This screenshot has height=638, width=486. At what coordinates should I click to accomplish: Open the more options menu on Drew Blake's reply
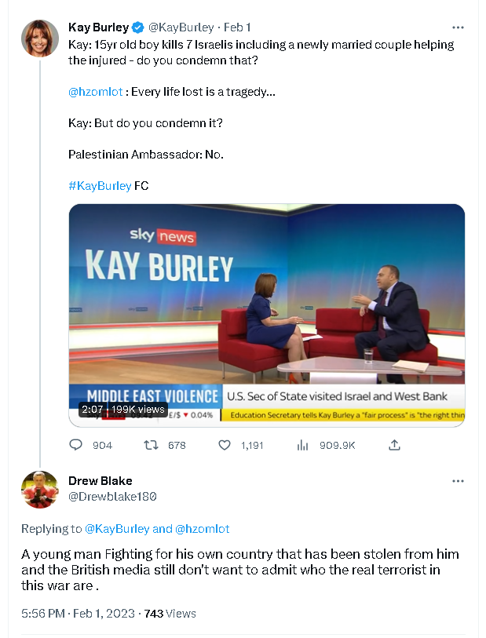pyautogui.click(x=458, y=480)
